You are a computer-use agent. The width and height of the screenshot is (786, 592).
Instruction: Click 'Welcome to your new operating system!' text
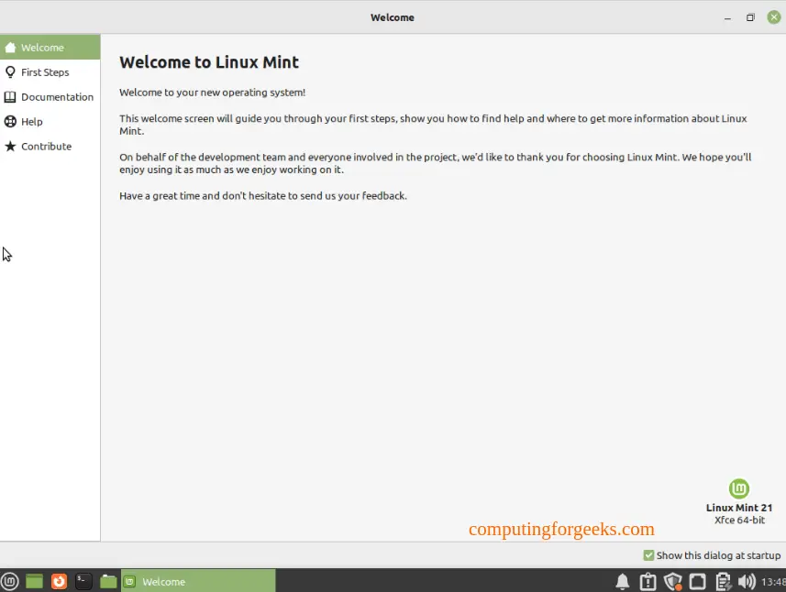212,93
